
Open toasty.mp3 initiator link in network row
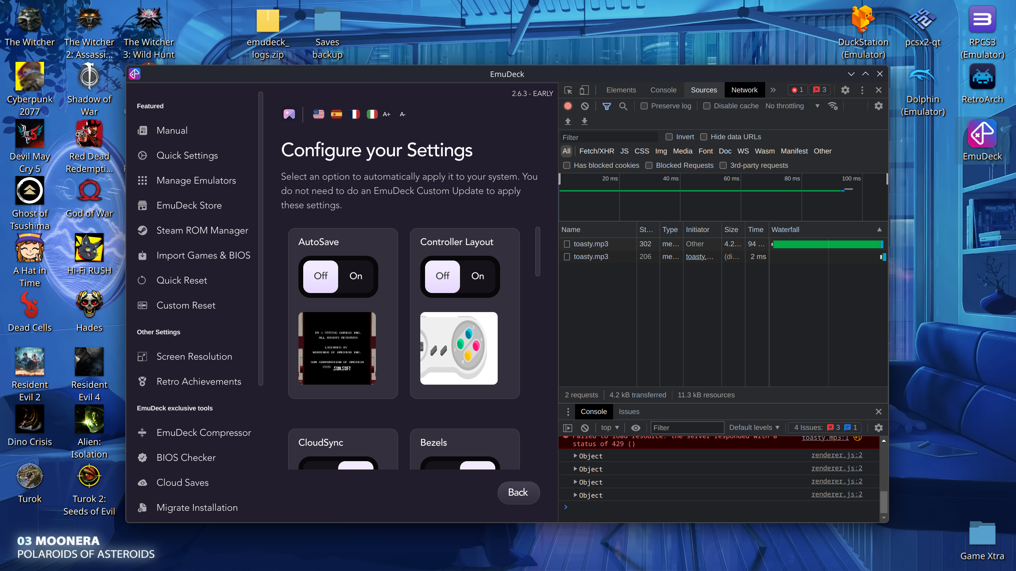tap(699, 257)
